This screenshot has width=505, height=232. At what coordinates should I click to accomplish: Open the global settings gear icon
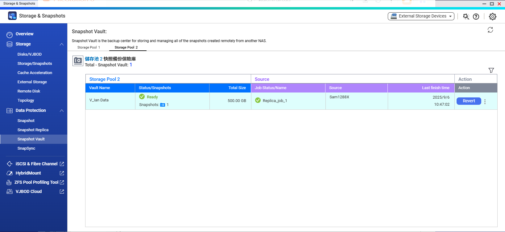coord(493,16)
